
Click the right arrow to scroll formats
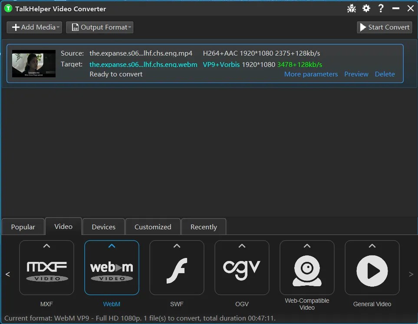click(411, 274)
